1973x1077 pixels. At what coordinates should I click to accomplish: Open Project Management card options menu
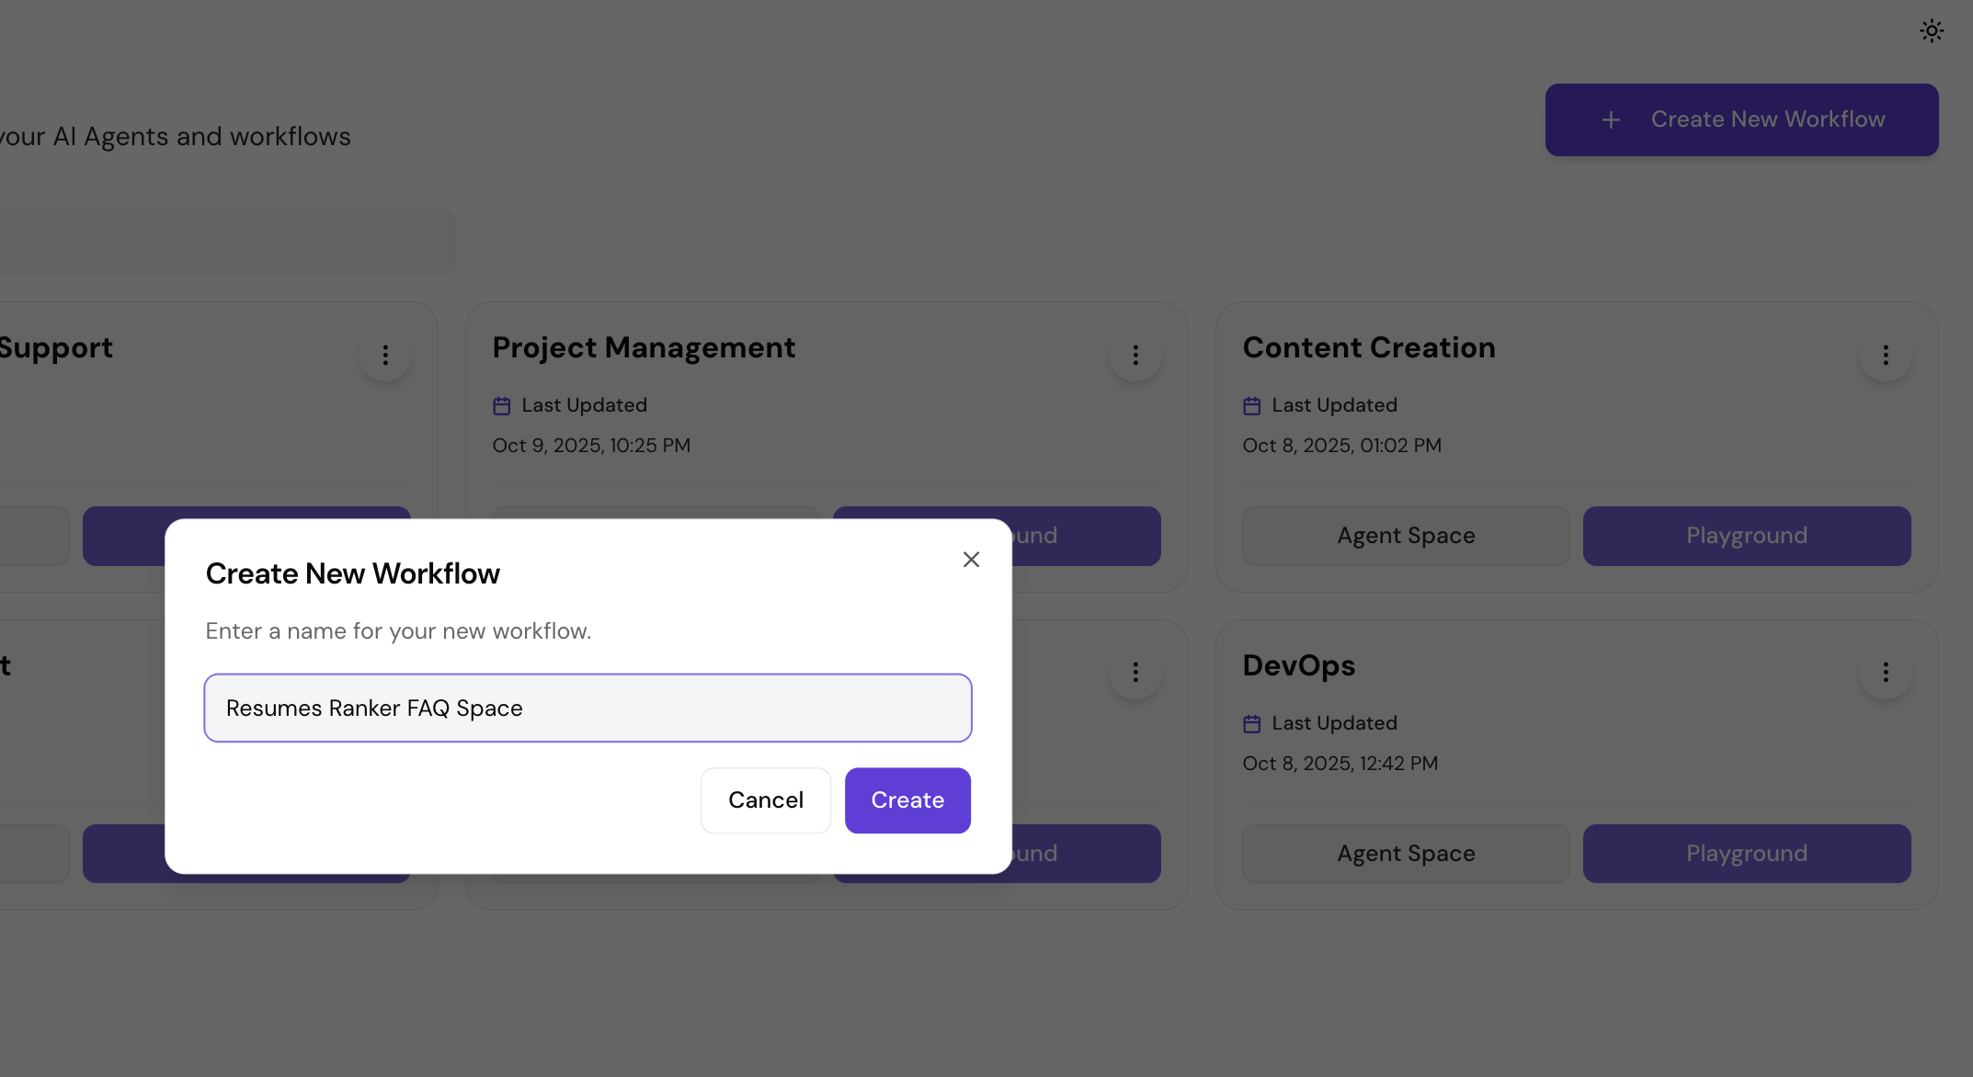pyautogui.click(x=1135, y=356)
